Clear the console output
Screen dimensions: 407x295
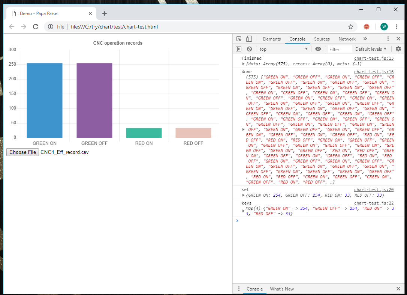249,49
